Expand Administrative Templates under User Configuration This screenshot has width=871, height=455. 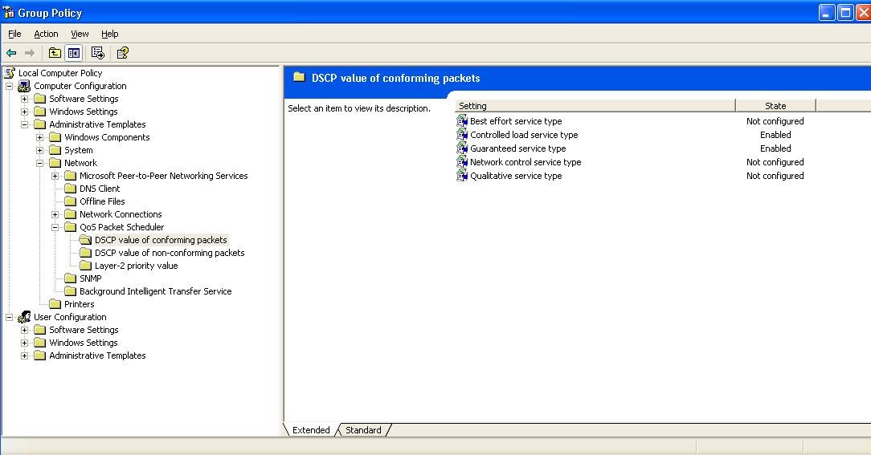point(24,355)
